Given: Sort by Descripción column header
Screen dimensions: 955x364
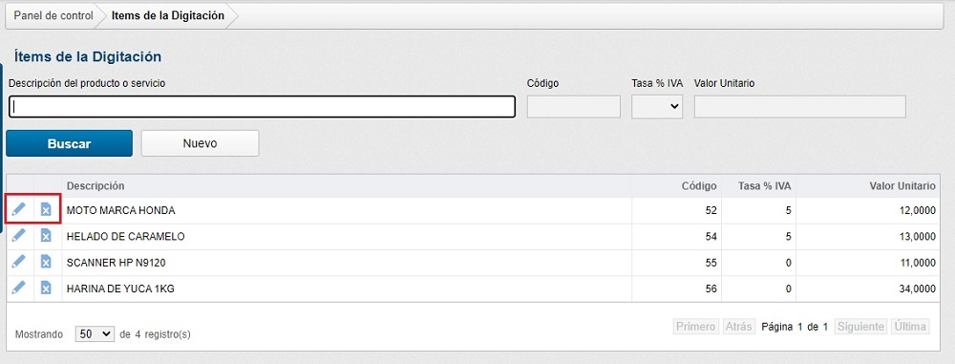Looking at the screenshot, I should [95, 186].
